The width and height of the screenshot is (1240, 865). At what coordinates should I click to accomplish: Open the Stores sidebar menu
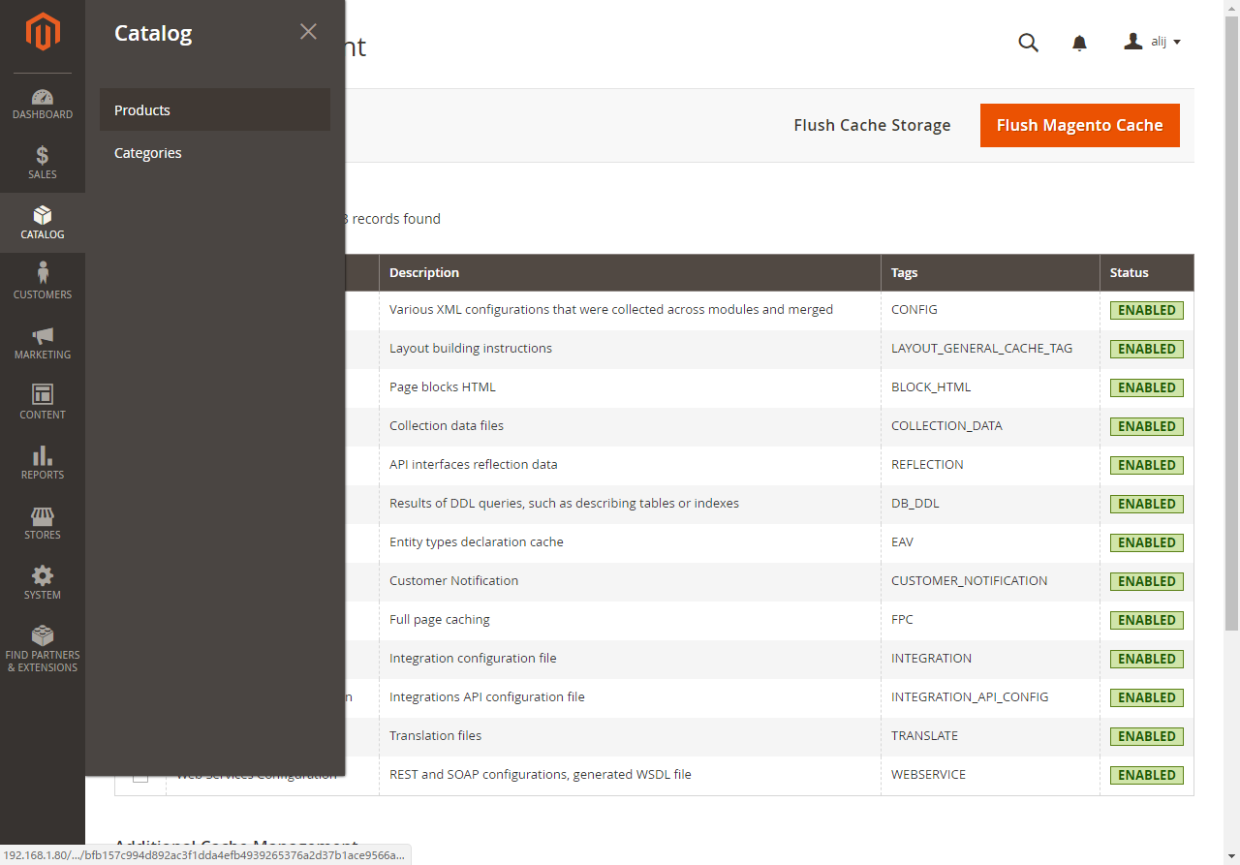[43, 523]
